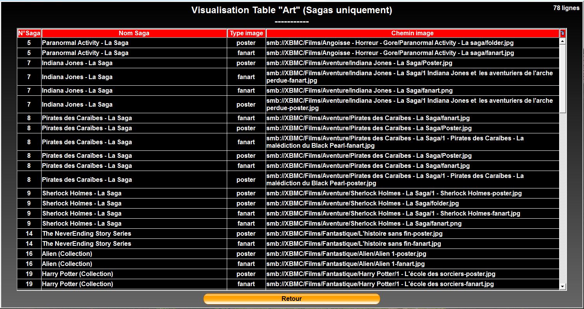Click 'Alien (Collection)' in the Alien 1-fanart.jpg row

click(67, 264)
